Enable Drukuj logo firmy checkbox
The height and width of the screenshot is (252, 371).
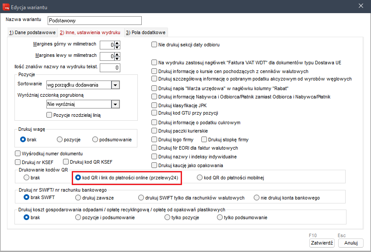coord(154,140)
